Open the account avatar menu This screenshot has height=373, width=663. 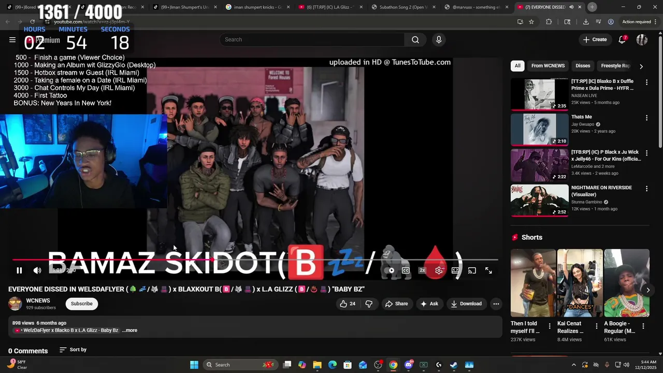click(642, 40)
